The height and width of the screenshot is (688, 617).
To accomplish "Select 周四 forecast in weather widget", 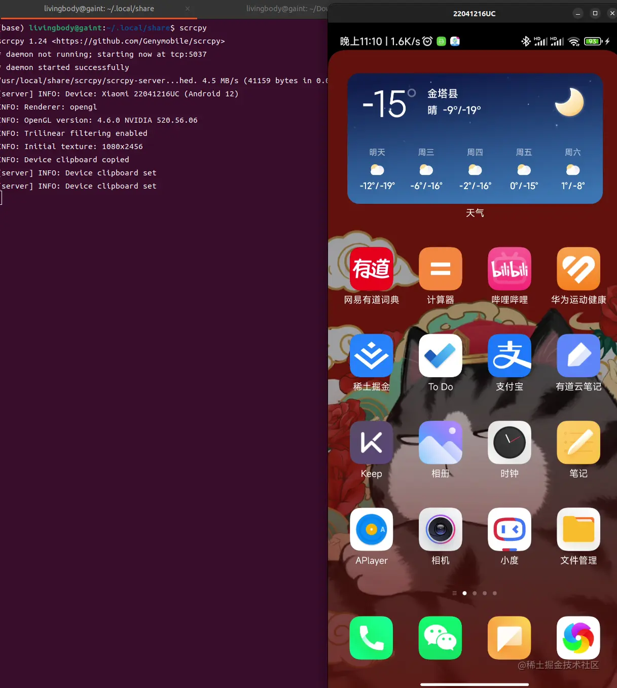I will click(x=475, y=169).
